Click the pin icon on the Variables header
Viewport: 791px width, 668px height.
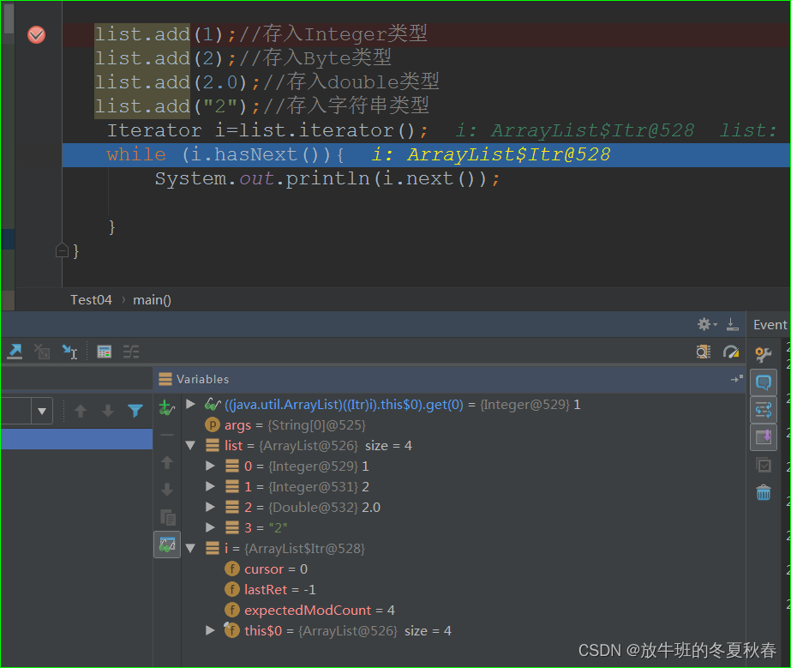(736, 379)
